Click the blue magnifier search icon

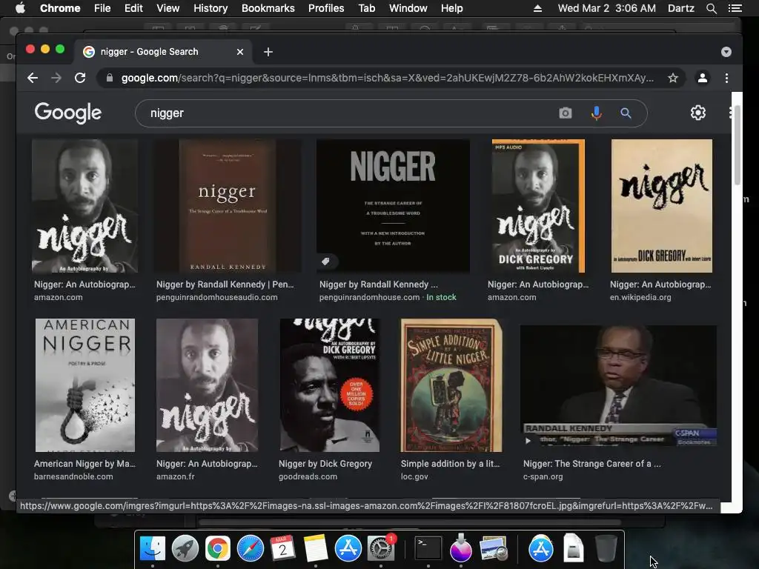point(626,113)
